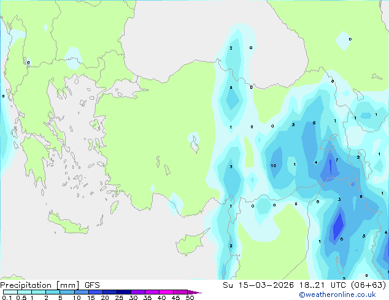Click the weatheronline.co.uk copyright text
389x300 pixels.
[x=337, y=294]
